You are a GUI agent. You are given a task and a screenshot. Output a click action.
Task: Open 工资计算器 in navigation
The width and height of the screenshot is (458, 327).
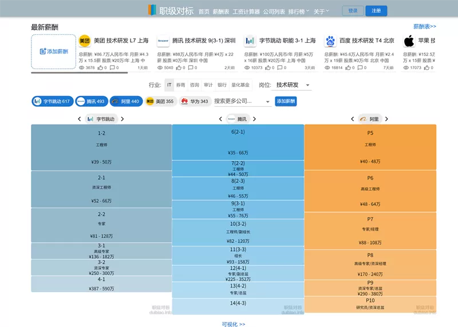tap(246, 11)
